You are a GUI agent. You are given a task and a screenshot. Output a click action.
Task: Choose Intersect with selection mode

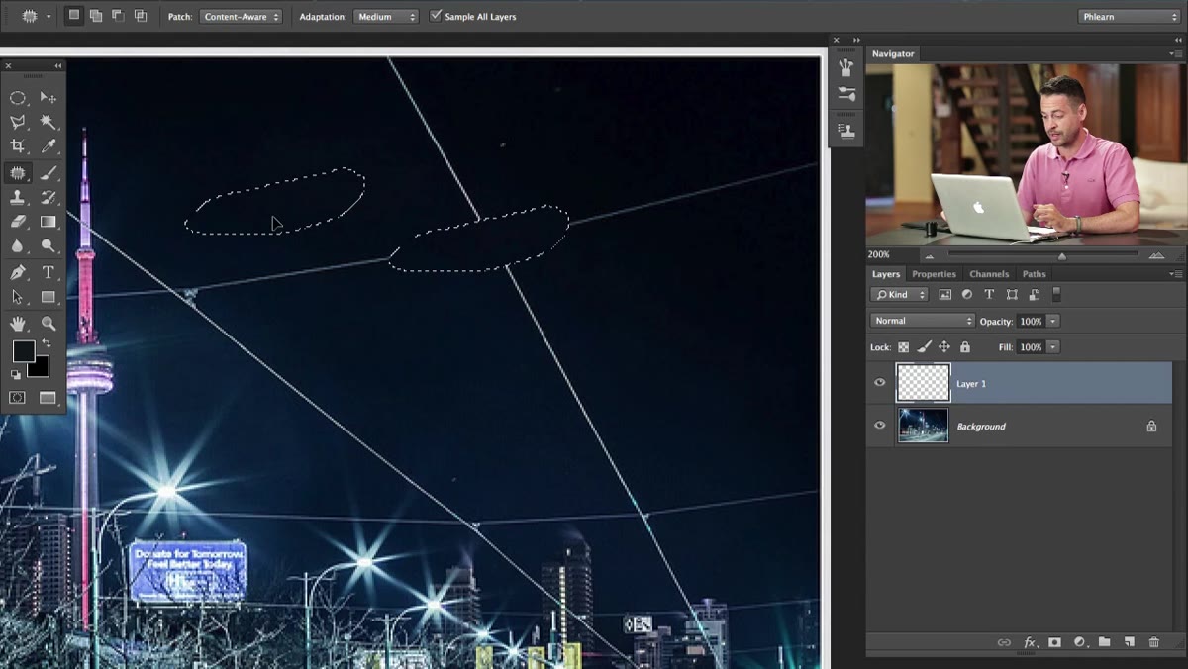coord(141,16)
